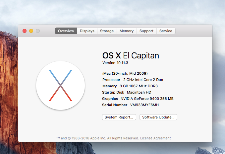Click the System Report... button
The width and height of the screenshot is (225, 154).
119,117
